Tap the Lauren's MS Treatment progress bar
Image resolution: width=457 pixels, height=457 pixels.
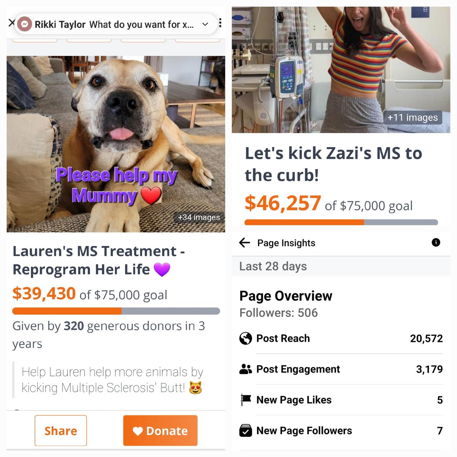point(116,311)
